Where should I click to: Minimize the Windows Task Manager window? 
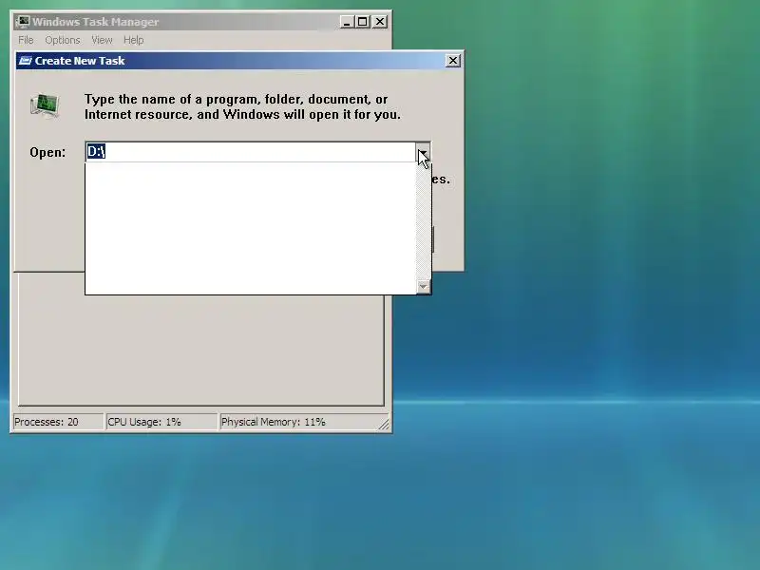point(347,22)
